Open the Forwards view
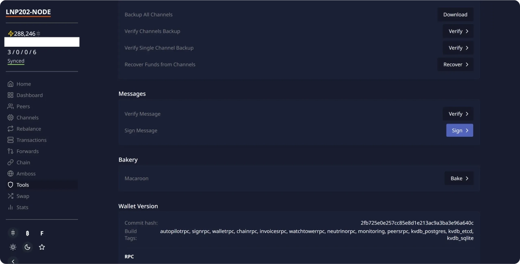 27,151
